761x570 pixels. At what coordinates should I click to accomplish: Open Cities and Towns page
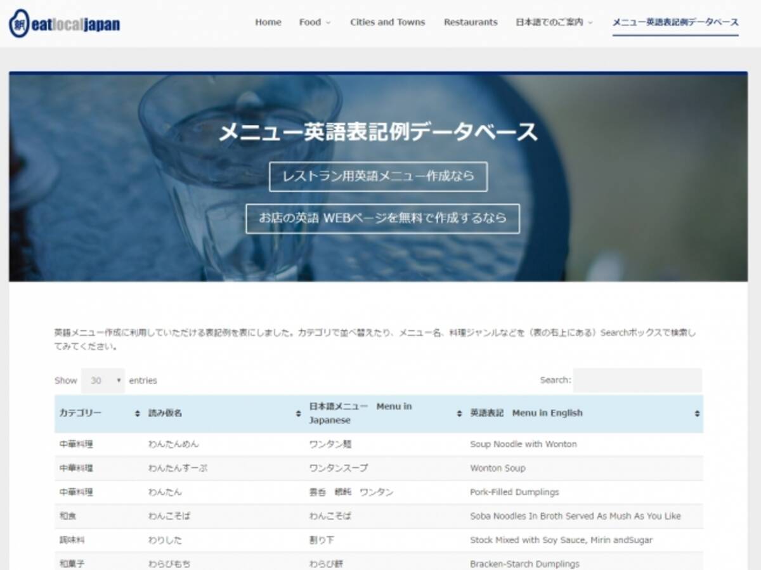[387, 22]
